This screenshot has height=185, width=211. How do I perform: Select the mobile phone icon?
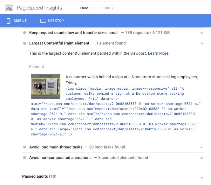pos(9,21)
